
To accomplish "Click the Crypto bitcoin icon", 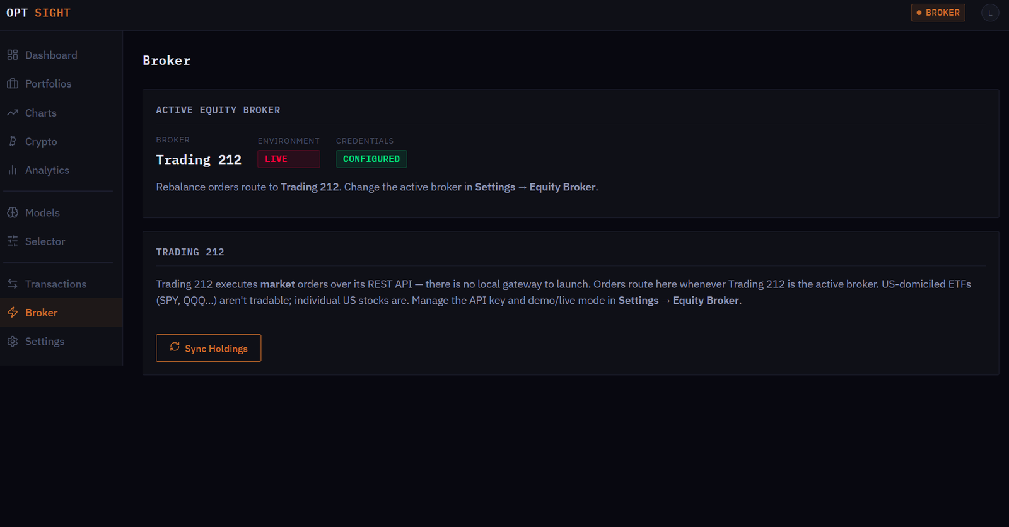I will (x=13, y=141).
